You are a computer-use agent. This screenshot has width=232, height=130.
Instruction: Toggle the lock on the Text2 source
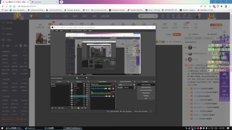click(x=87, y=86)
